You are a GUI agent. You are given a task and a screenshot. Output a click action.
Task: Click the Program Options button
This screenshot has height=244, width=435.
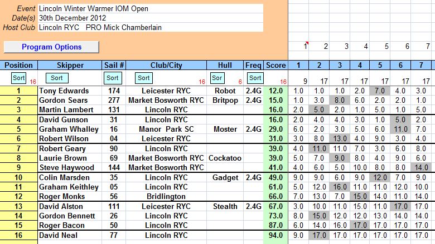coord(51,47)
